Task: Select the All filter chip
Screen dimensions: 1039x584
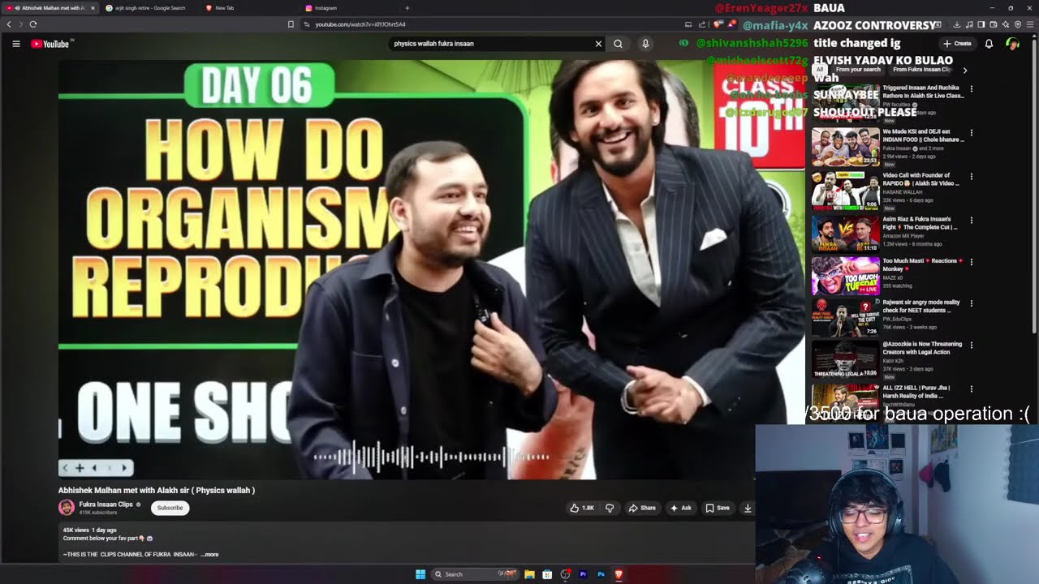Action: (820, 70)
